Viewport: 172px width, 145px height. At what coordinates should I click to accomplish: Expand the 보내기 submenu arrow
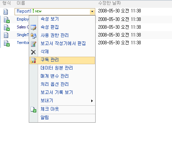[x=92, y=101]
